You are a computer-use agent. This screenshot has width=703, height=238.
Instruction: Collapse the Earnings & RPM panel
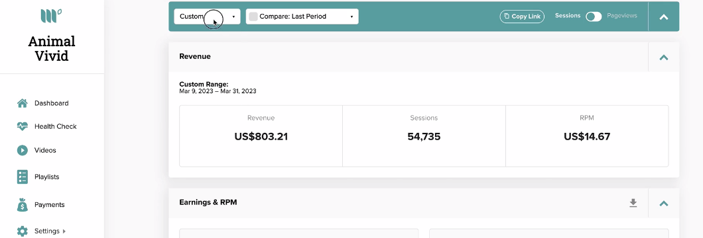[664, 203]
